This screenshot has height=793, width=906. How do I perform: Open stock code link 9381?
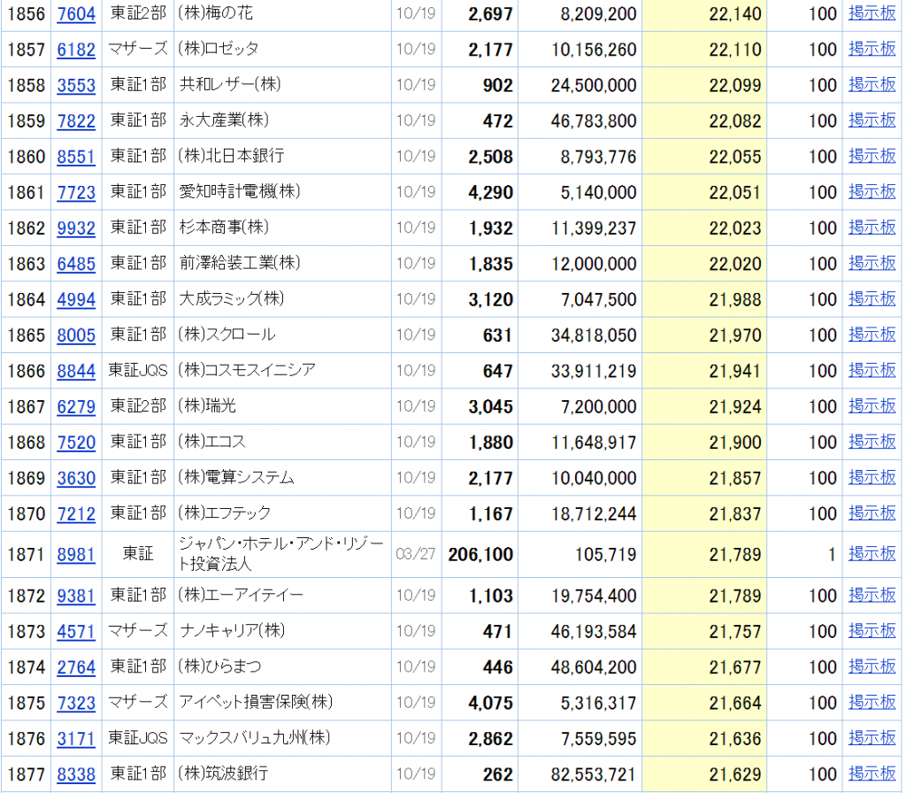(76, 596)
